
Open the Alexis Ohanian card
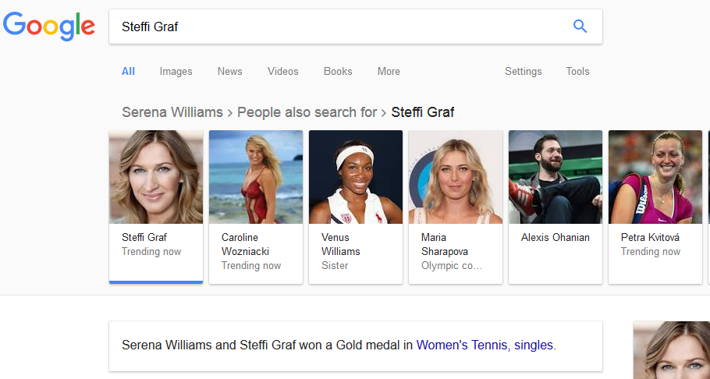(x=556, y=206)
